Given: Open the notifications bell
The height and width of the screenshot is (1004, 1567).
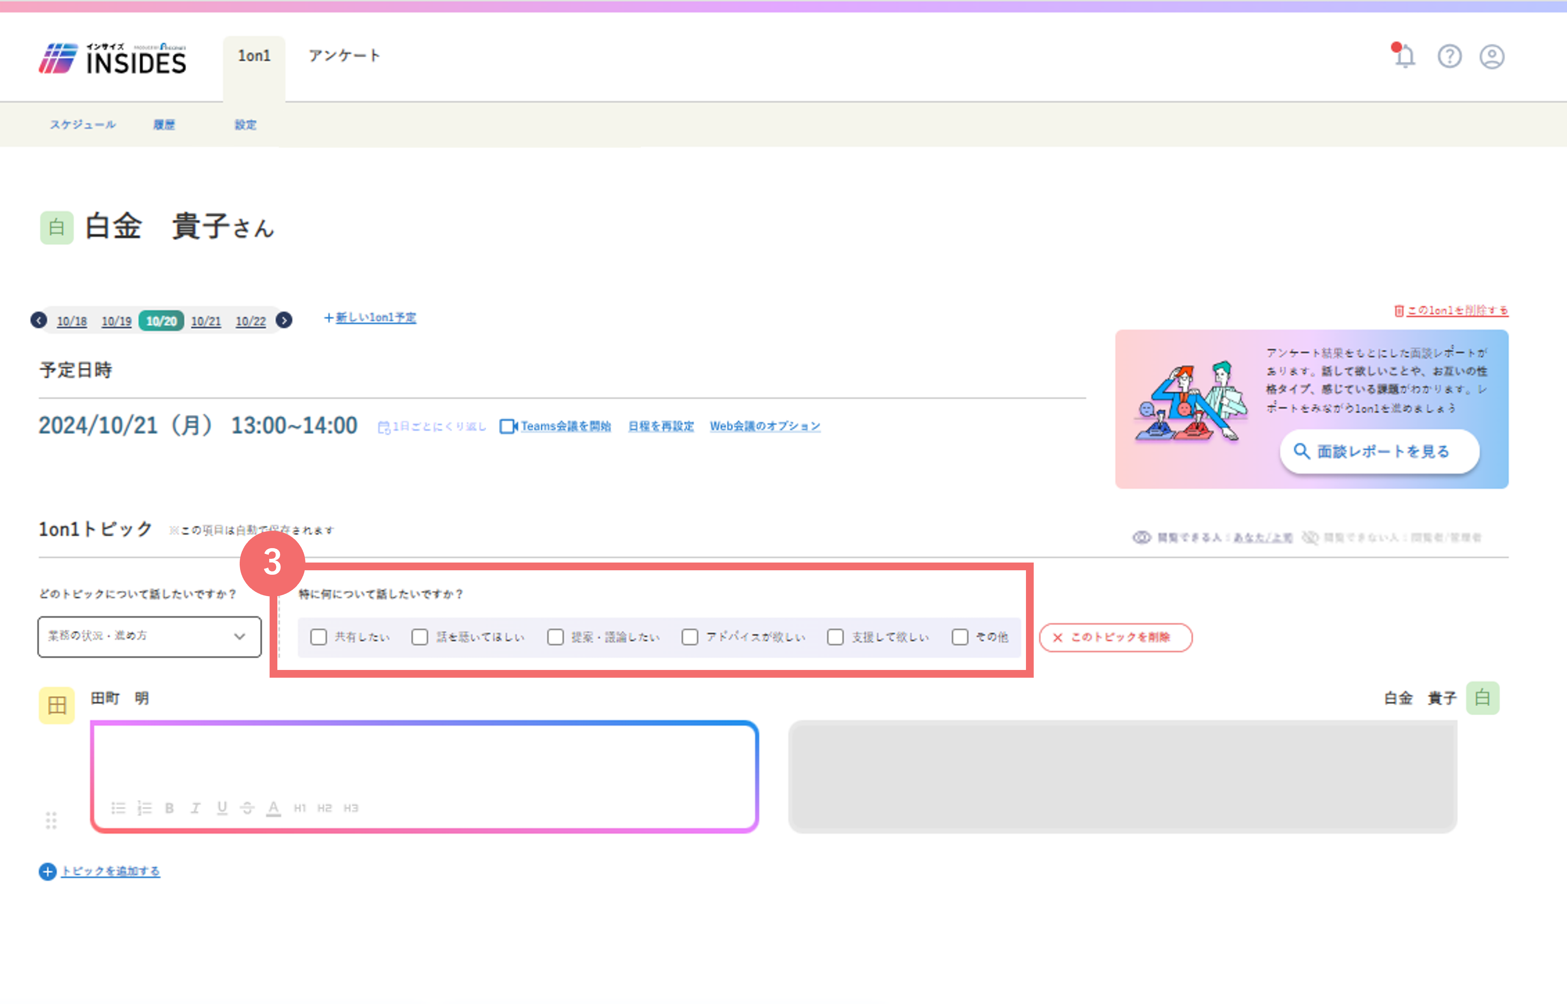Looking at the screenshot, I should (x=1405, y=57).
